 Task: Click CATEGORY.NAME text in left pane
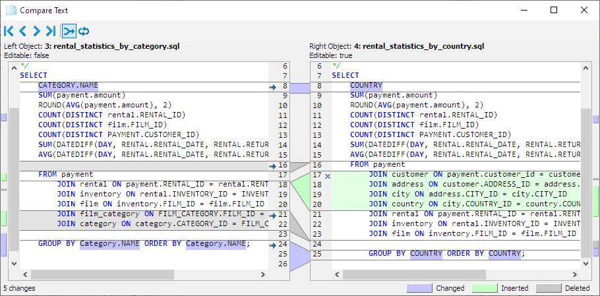click(x=68, y=86)
